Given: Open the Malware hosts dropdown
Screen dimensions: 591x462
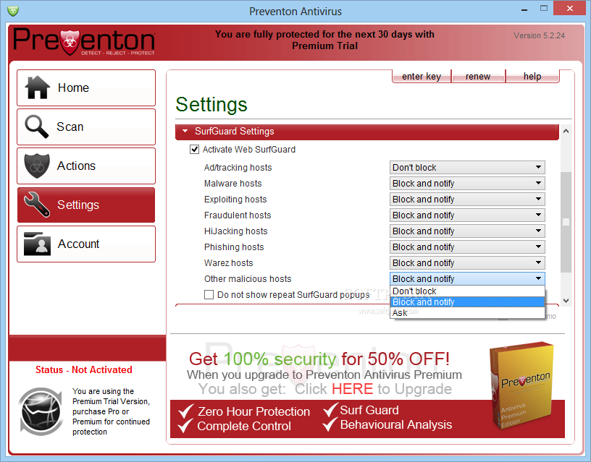Looking at the screenshot, I should tap(467, 183).
